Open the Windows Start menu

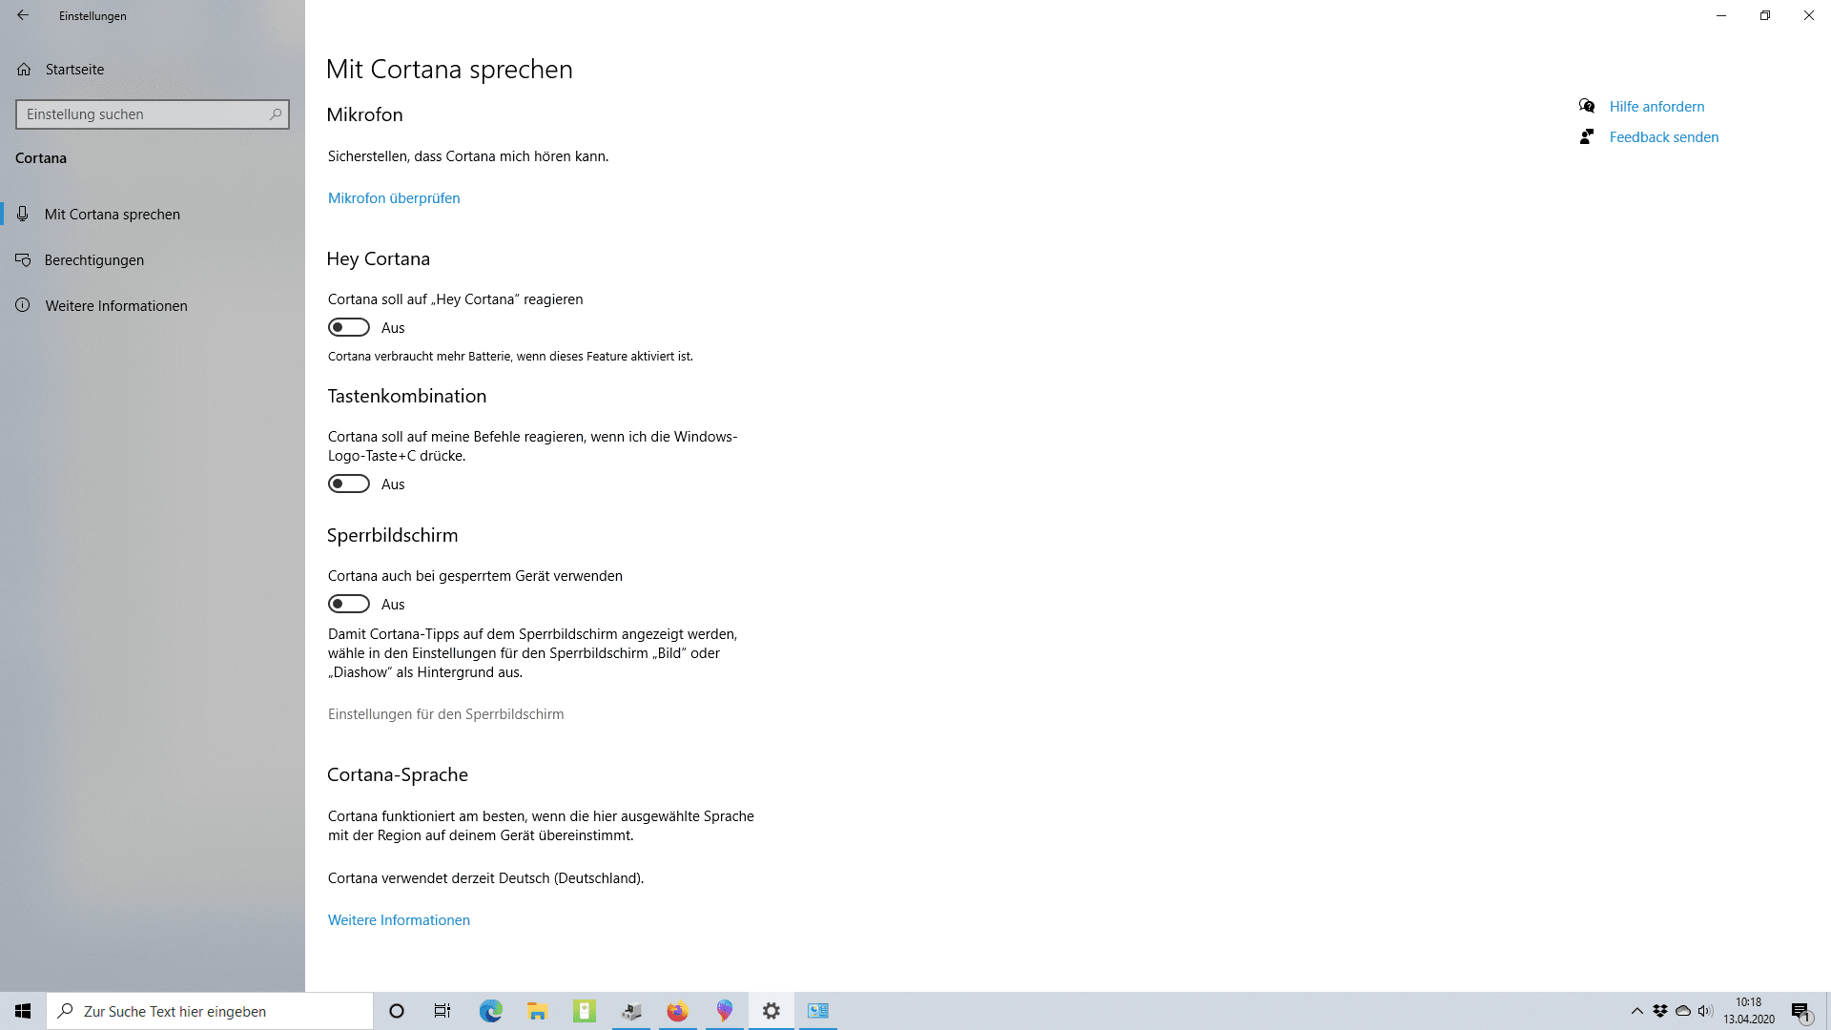(x=23, y=1011)
